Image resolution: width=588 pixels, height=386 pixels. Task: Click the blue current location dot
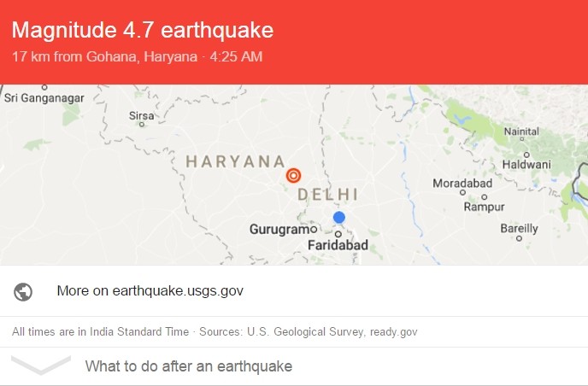click(339, 218)
